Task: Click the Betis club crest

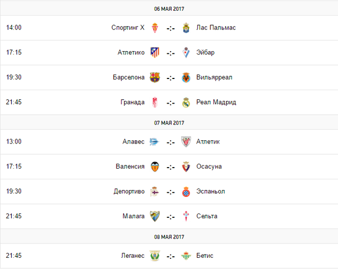Action: coord(186,256)
